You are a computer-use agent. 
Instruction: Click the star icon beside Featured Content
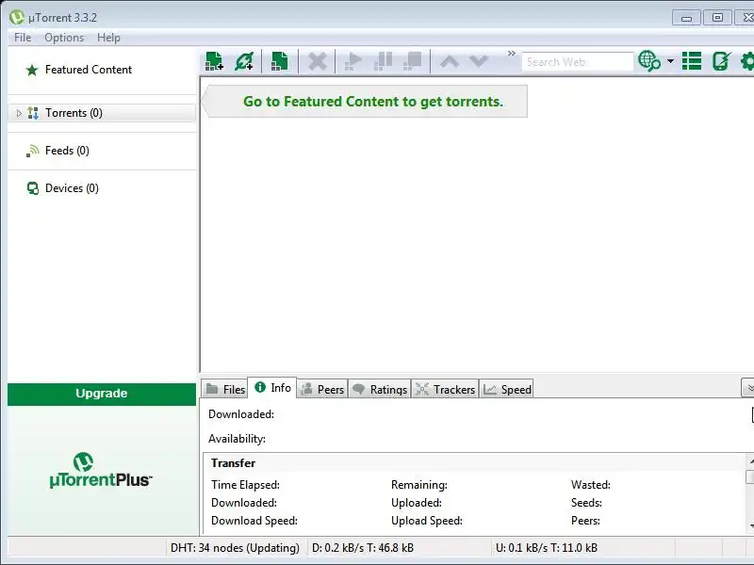pyautogui.click(x=32, y=70)
